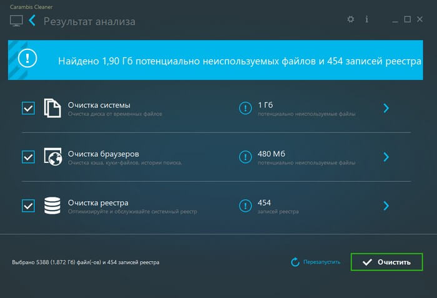Click the 'Результат анализа' heading
Viewport: 437px width, 298px height.
89,21
